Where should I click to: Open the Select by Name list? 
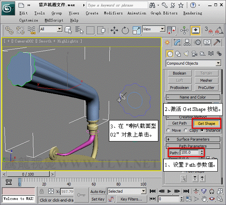[79, 30]
